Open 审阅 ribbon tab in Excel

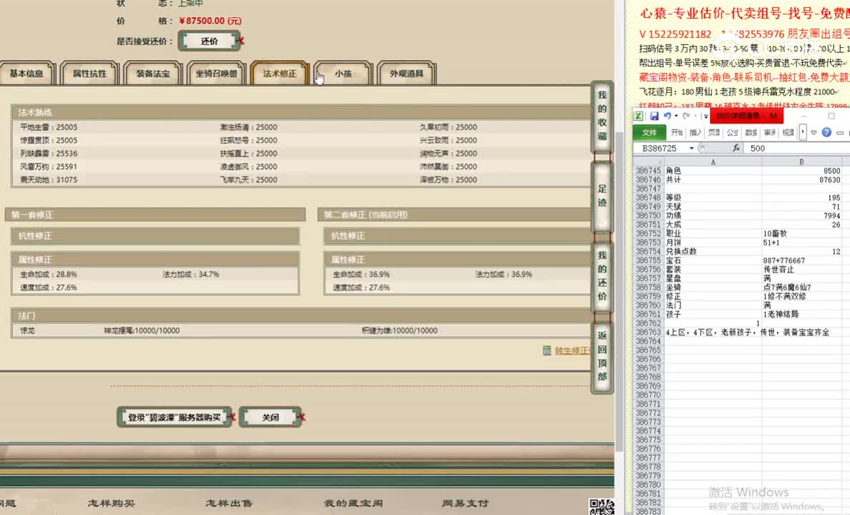click(x=769, y=132)
